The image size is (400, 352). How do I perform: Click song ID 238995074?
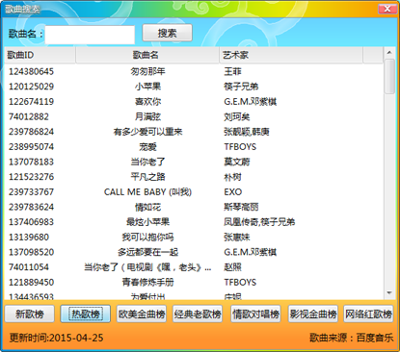pos(31,147)
